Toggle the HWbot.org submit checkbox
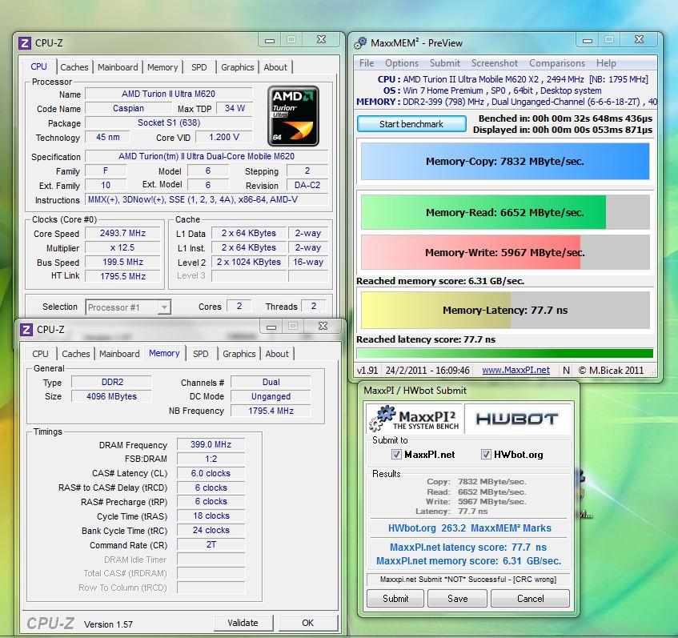 486,454
